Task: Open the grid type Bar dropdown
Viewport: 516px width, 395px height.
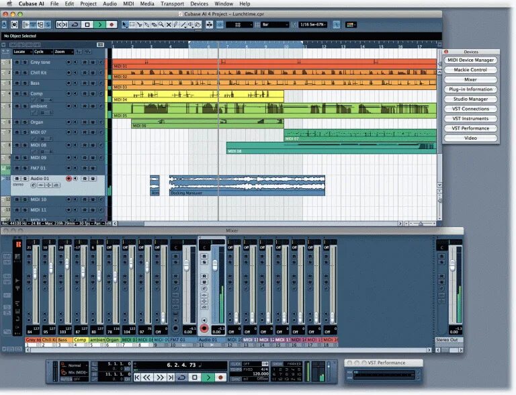Action: pyautogui.click(x=275, y=25)
